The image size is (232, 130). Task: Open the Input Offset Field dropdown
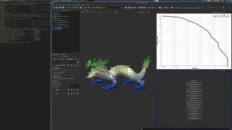pos(70,74)
